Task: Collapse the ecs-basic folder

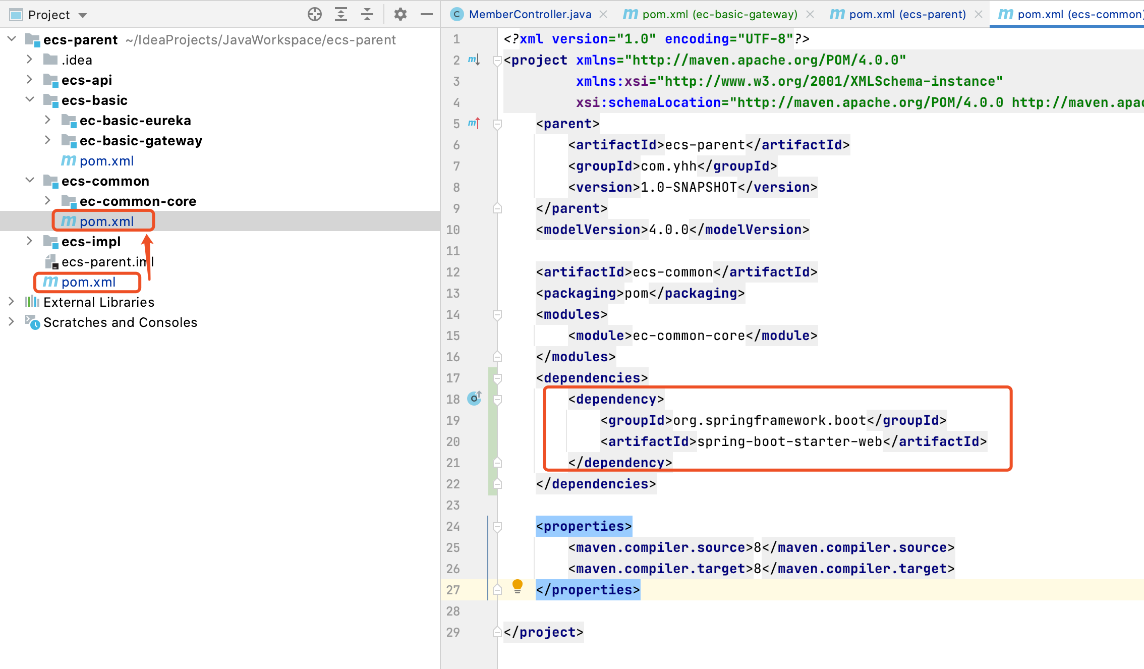Action: point(30,100)
